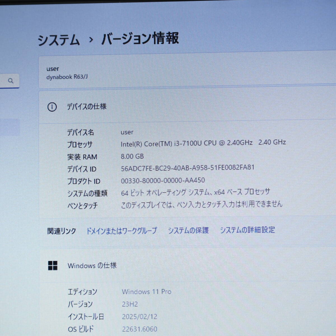Viewport: 336px width, 336px height.
Task: Click the 関連リンク label
Action: click(62, 231)
